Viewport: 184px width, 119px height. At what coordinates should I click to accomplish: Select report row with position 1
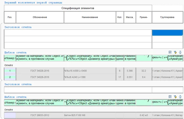coord(10,71)
